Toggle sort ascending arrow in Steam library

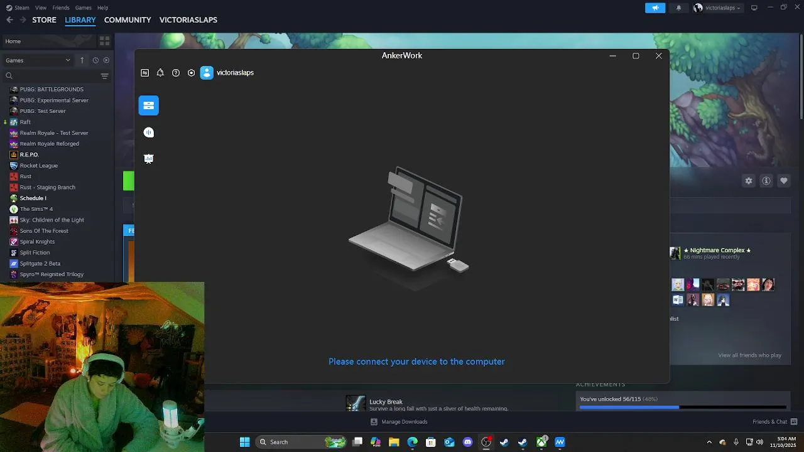[x=82, y=60]
